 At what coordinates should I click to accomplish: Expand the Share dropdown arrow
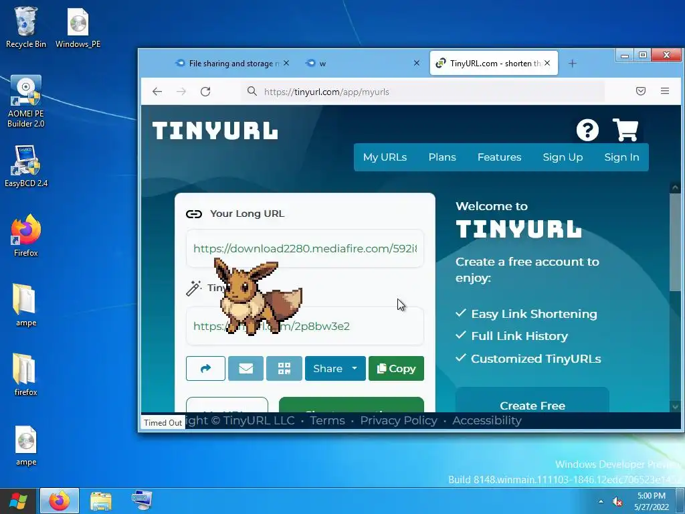click(355, 369)
